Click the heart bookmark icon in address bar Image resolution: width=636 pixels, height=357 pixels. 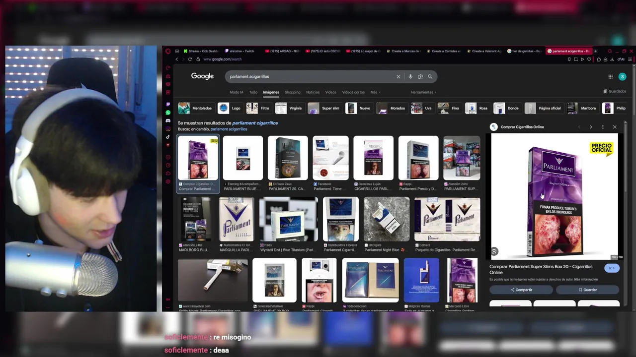(x=589, y=59)
